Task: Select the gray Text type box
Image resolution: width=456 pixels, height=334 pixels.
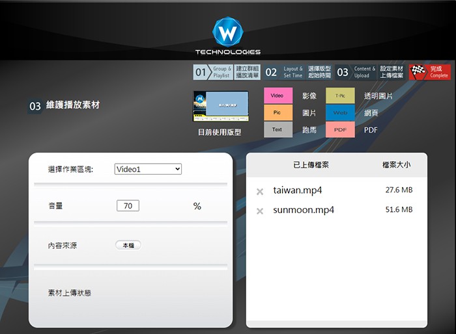Action: 278,129
